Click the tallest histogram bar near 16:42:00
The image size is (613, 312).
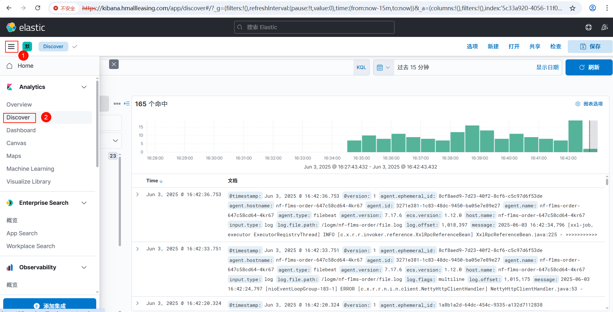tap(575, 136)
